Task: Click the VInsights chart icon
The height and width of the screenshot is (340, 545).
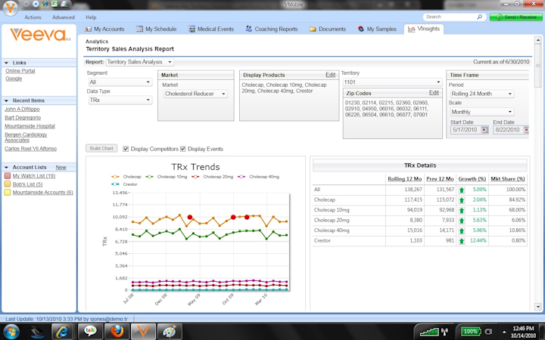Action: [x=412, y=29]
